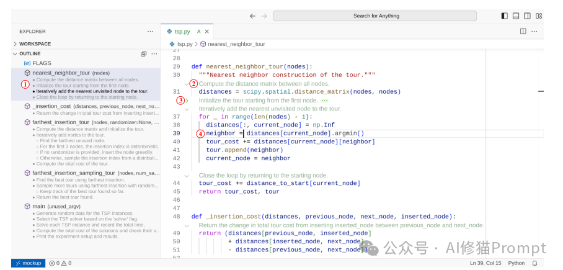Screen dimensions: 563x270
Task: Click the Python language mode button
Action: pos(516,263)
